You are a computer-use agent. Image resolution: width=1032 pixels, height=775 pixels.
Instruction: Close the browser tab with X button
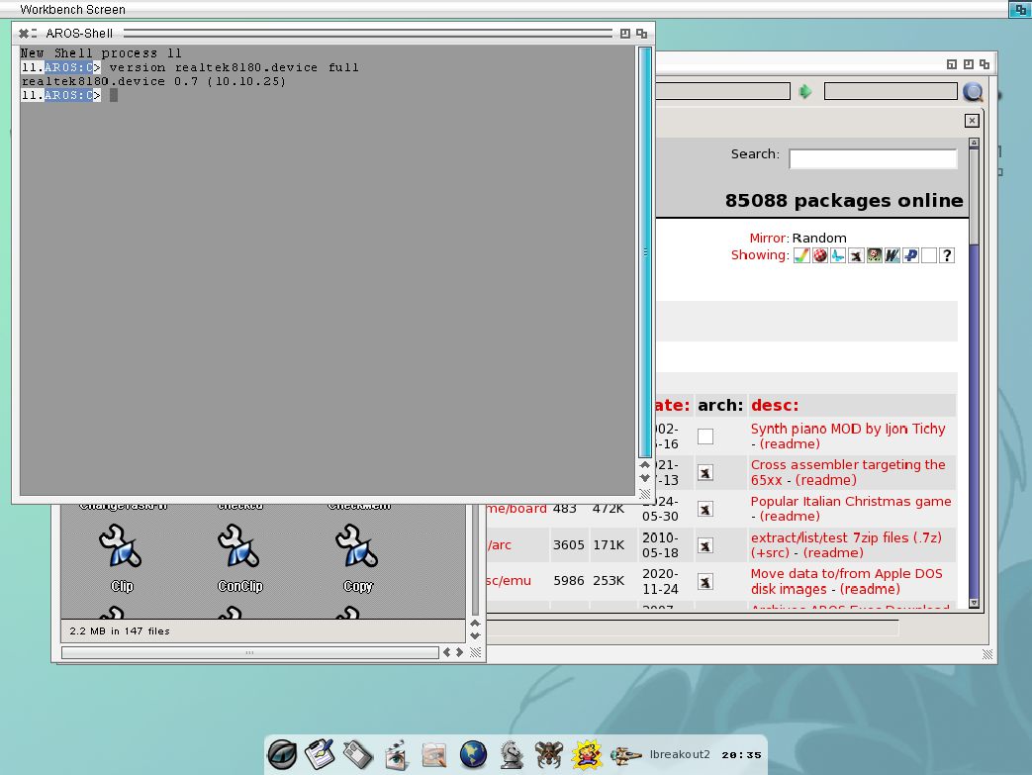coord(972,120)
